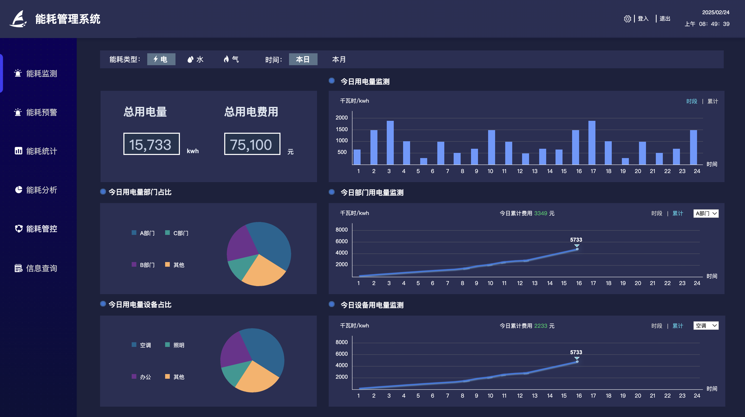Switch the time range to 本日
This screenshot has width=745, height=417.
(x=303, y=59)
